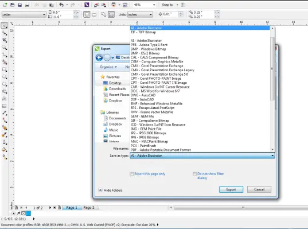Check Export this page only
Screen dimensions: 308x229
click(131, 174)
